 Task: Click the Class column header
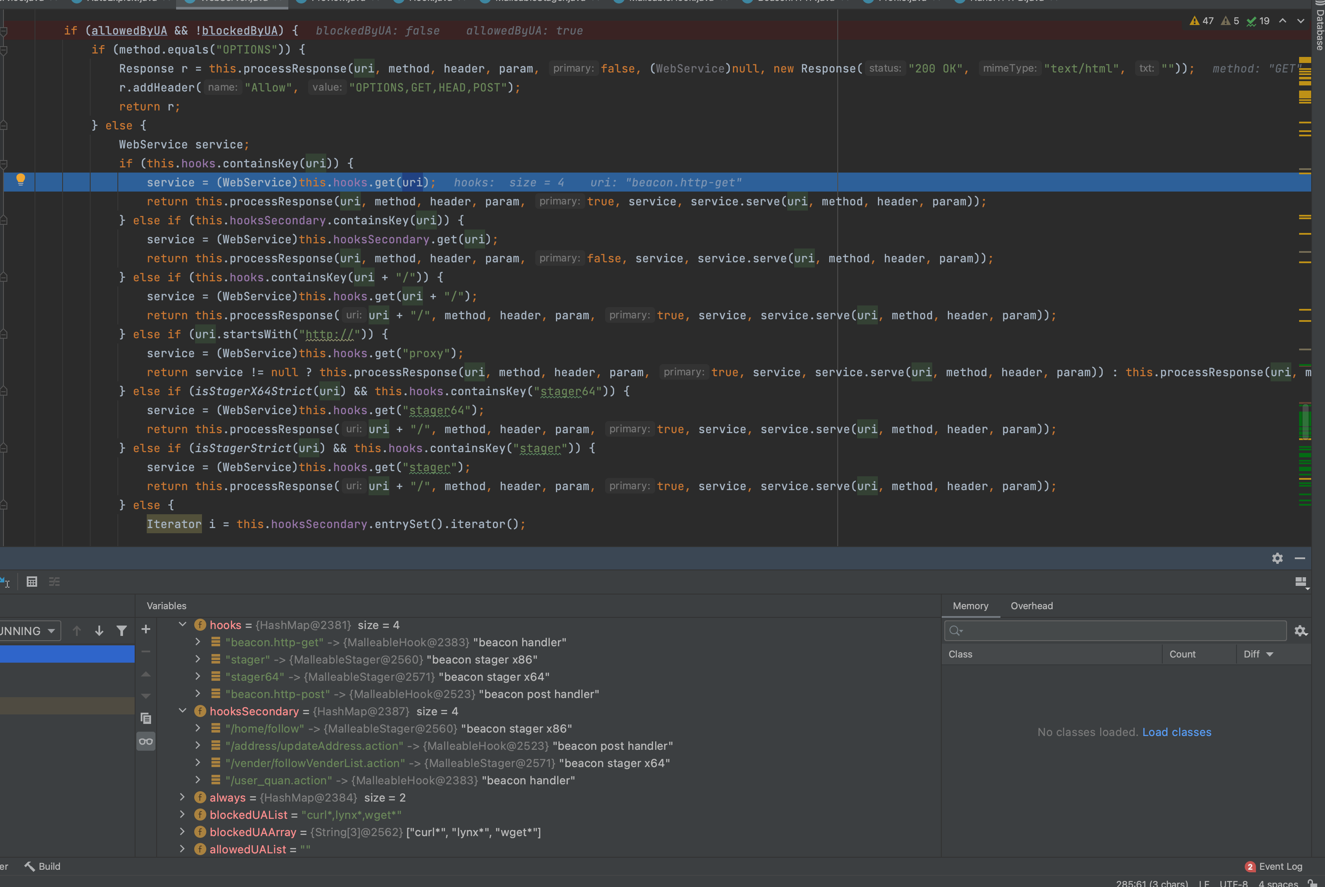click(x=1052, y=654)
